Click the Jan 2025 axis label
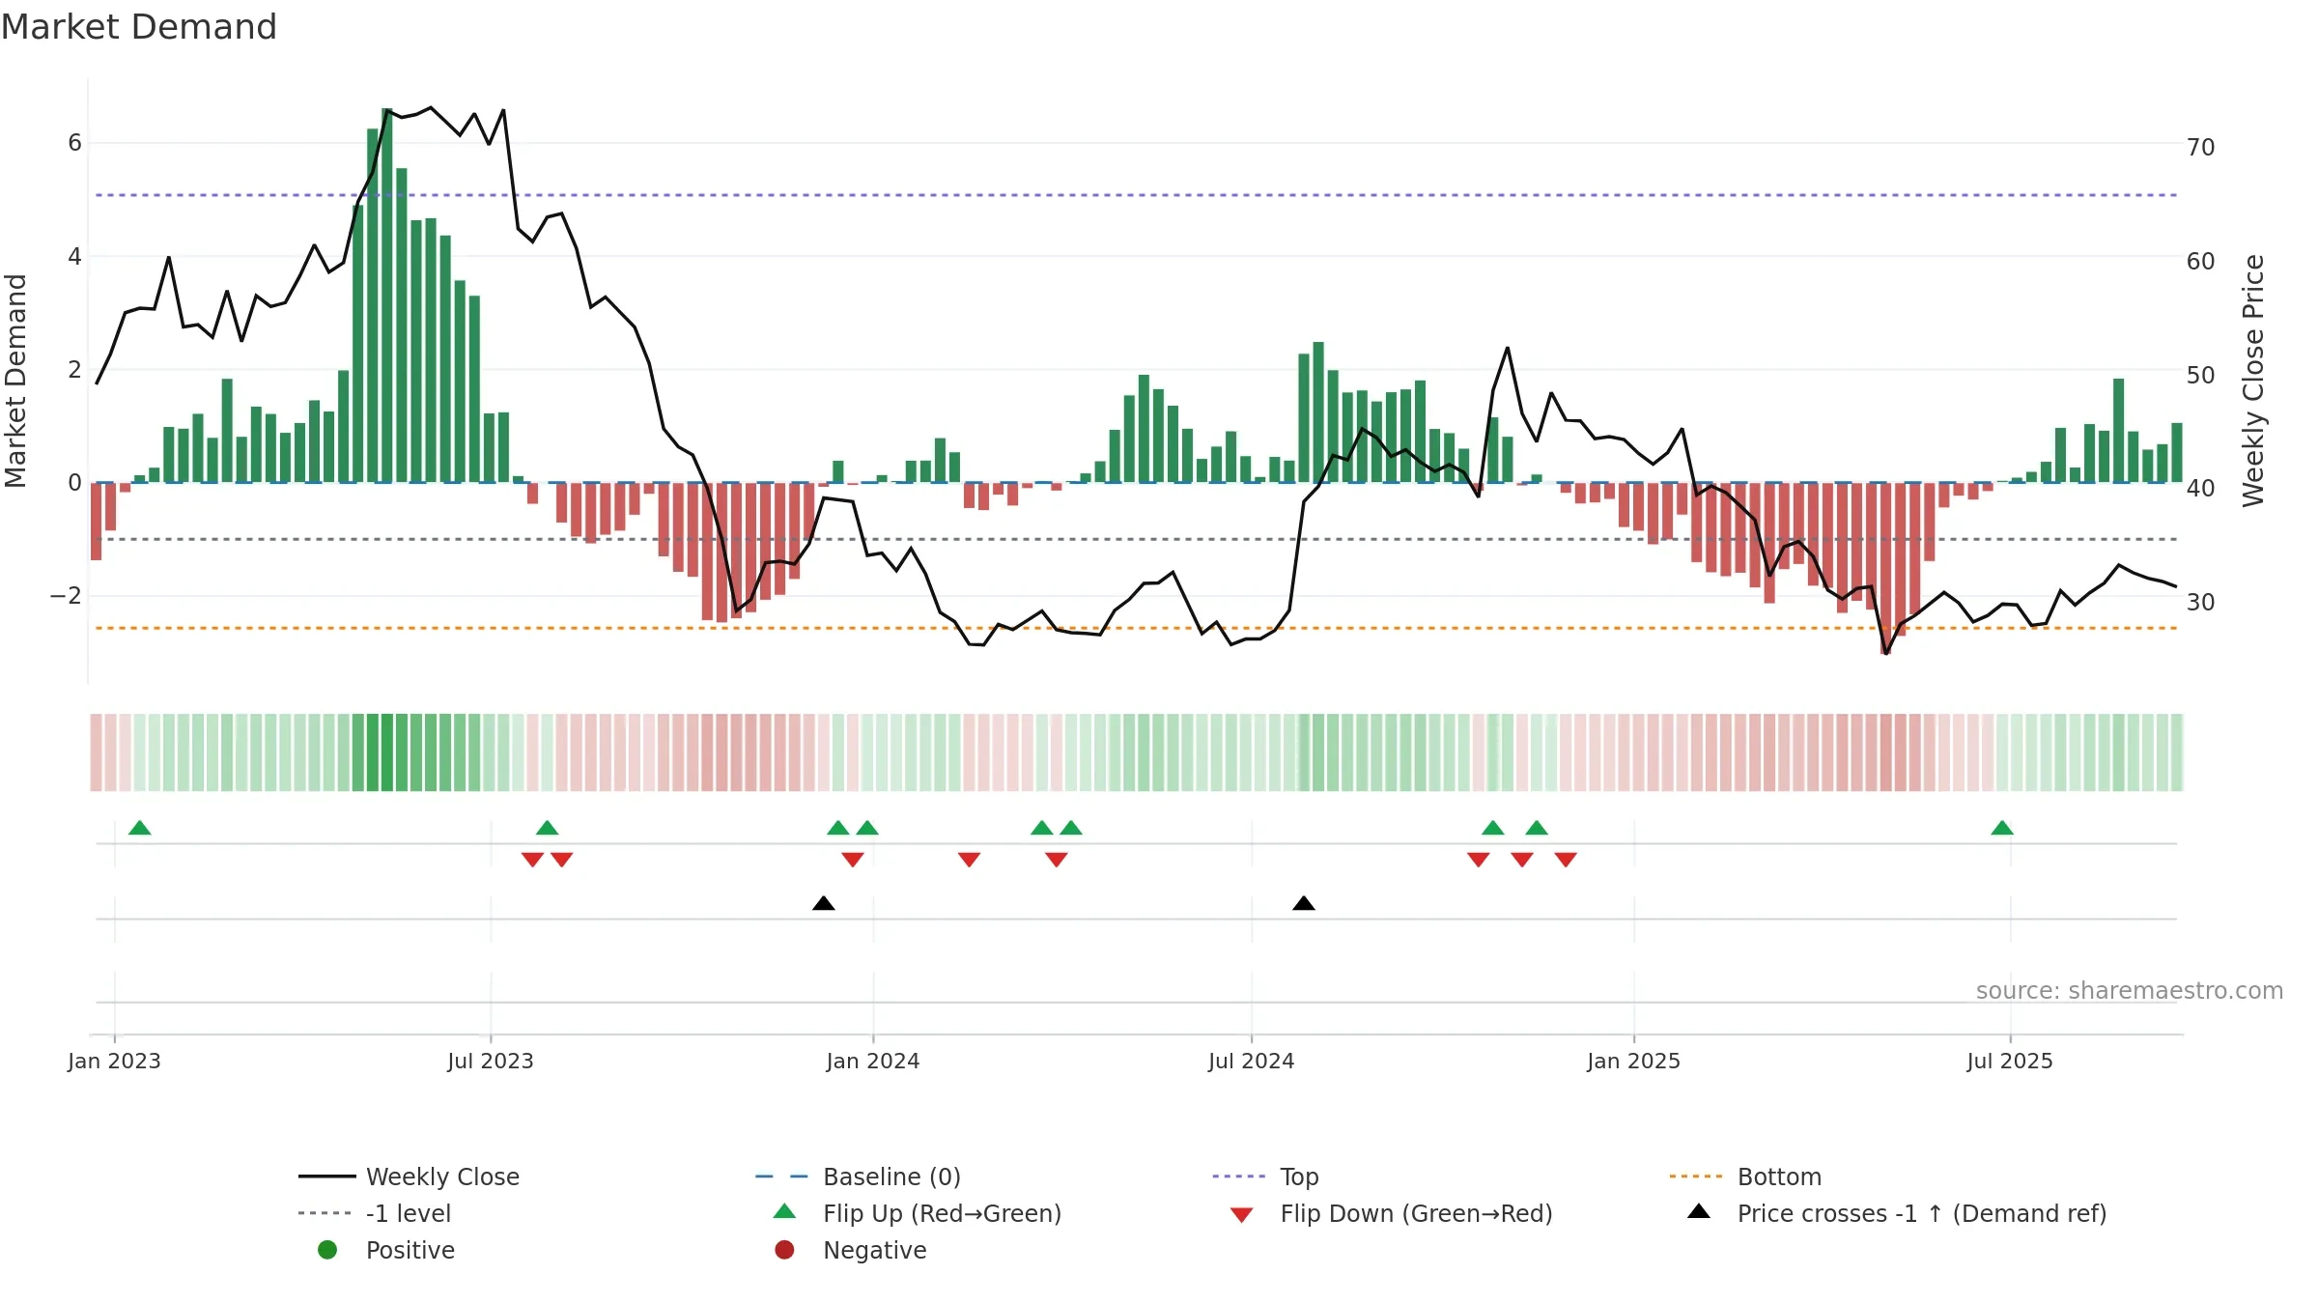This screenshot has width=2318, height=1304. click(1634, 1061)
